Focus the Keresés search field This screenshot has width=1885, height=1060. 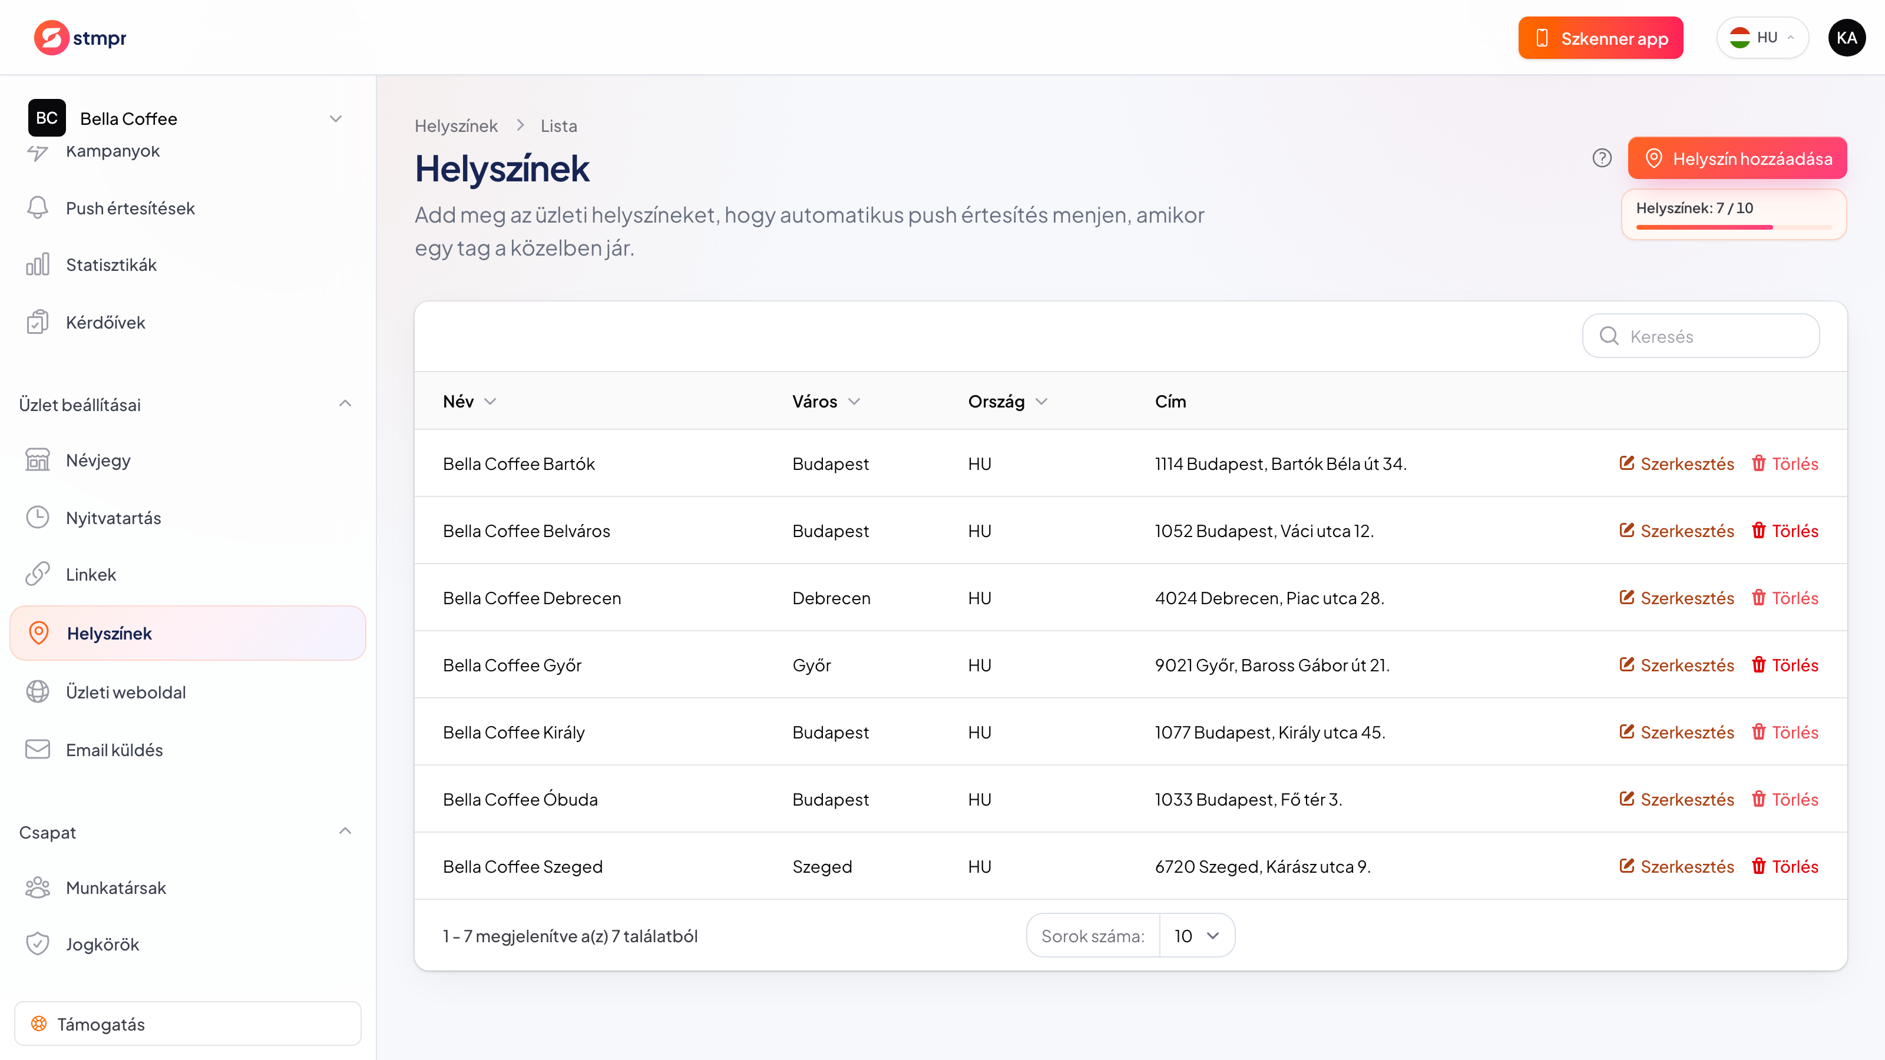pyautogui.click(x=1701, y=336)
